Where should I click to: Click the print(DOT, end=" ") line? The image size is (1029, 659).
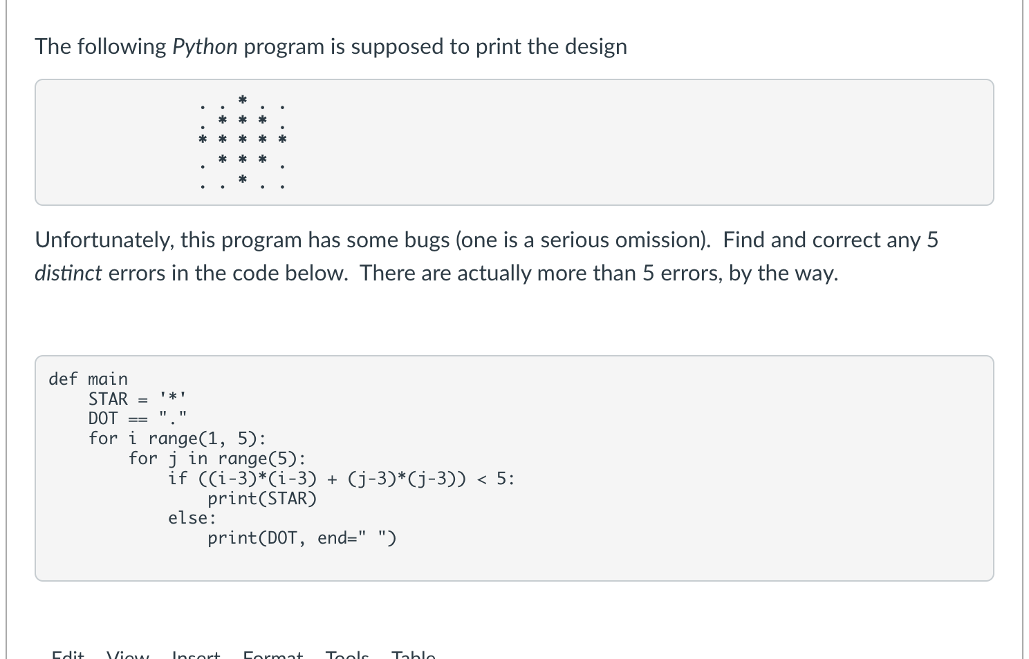[x=302, y=537]
